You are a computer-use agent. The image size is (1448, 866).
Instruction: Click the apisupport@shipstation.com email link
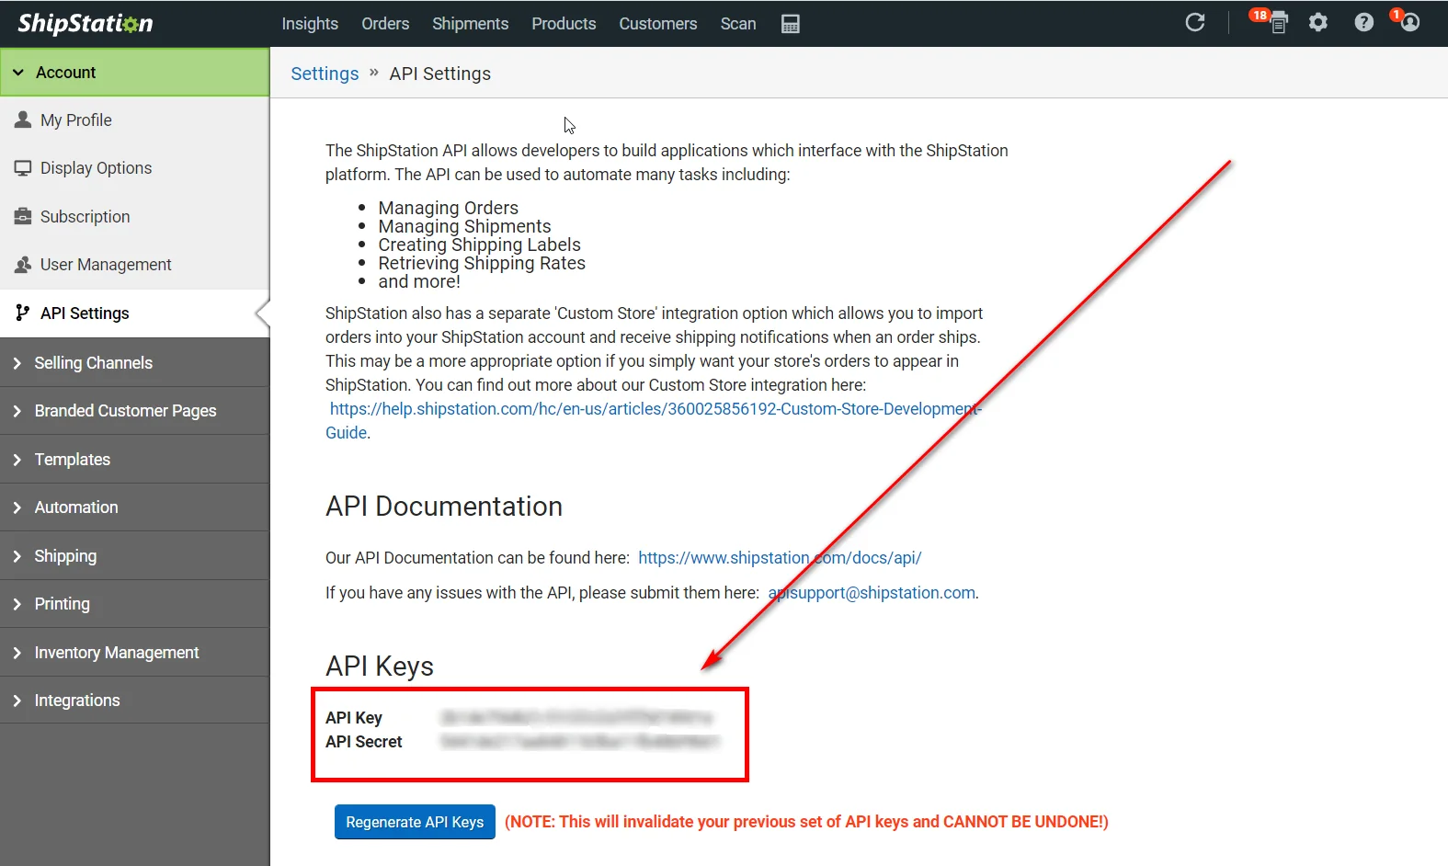tap(872, 593)
